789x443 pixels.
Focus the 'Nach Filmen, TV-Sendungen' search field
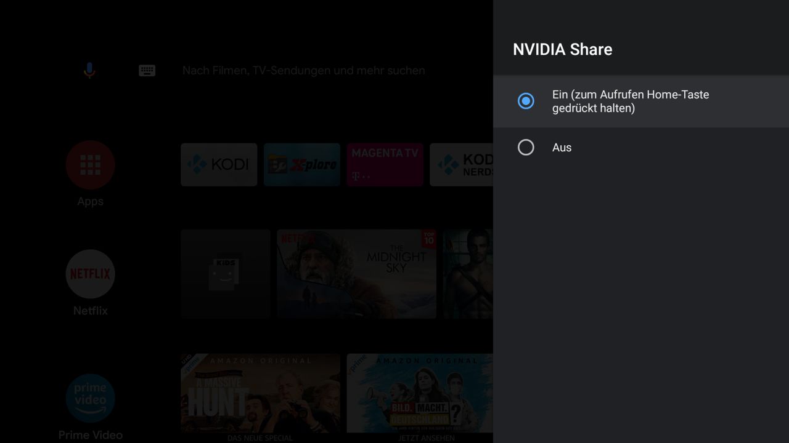click(x=303, y=71)
